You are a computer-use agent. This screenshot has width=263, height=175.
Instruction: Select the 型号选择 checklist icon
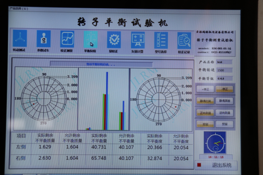[x=161, y=40]
